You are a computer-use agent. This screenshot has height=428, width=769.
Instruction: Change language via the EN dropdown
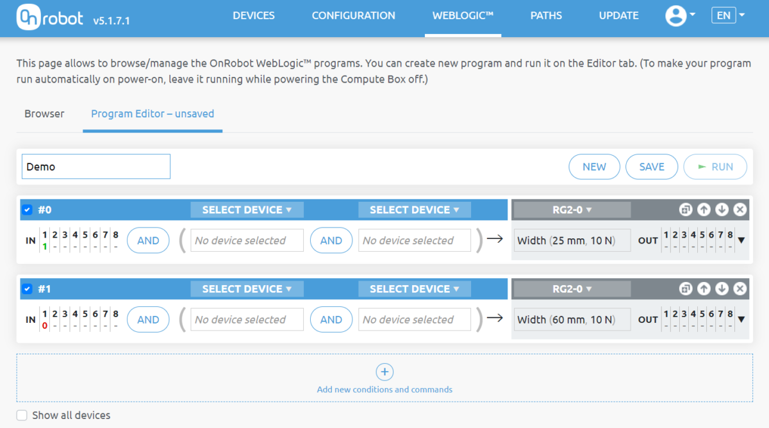click(x=728, y=15)
